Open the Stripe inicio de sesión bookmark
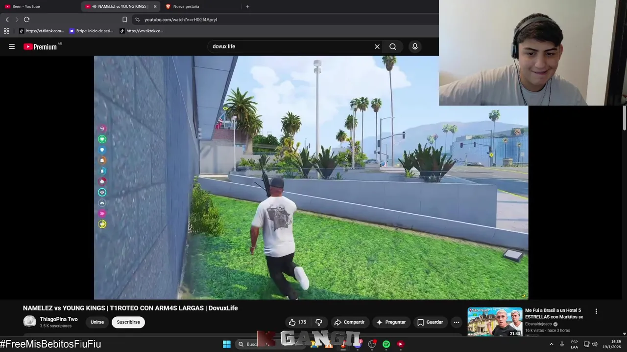627x352 pixels. pyautogui.click(x=92, y=31)
